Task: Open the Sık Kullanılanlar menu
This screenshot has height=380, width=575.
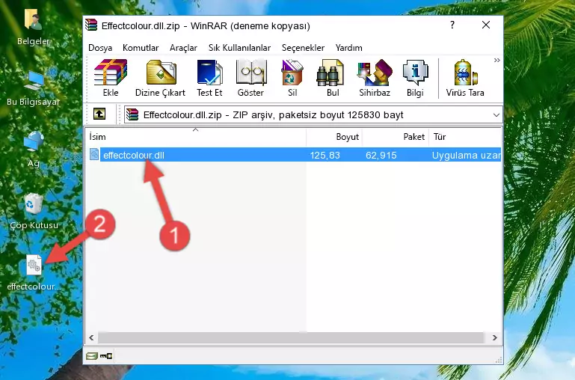Action: click(239, 48)
